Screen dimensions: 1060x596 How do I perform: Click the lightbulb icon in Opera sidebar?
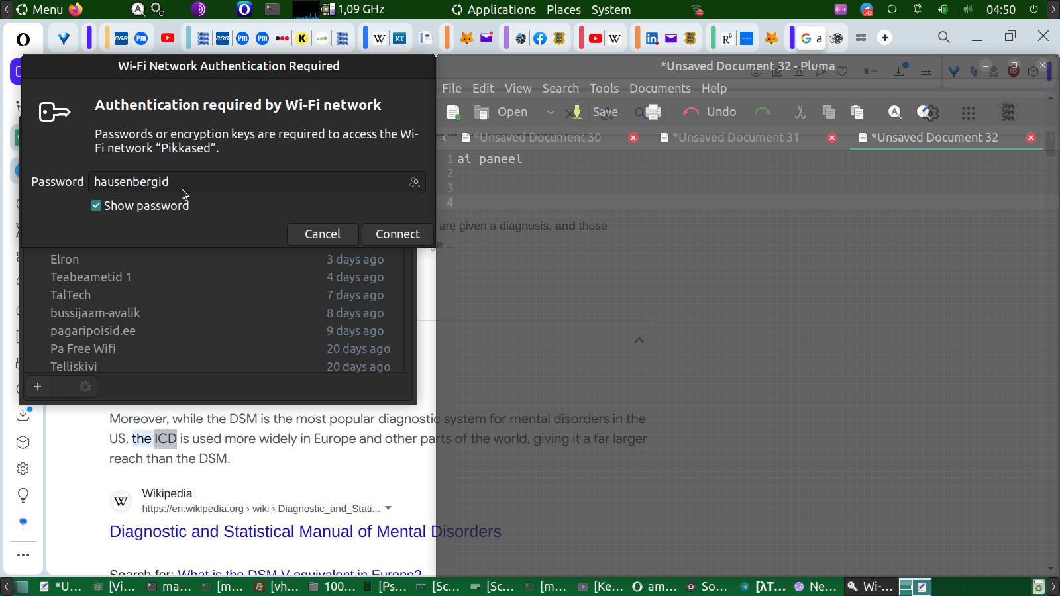tap(23, 495)
